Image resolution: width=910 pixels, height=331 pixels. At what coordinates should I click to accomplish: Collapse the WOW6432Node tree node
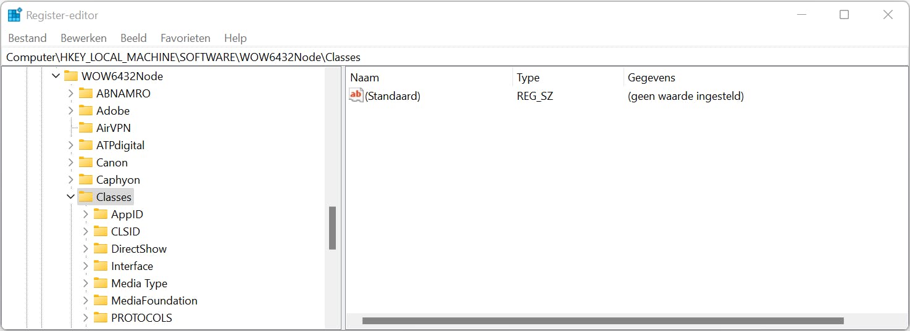[x=56, y=76]
